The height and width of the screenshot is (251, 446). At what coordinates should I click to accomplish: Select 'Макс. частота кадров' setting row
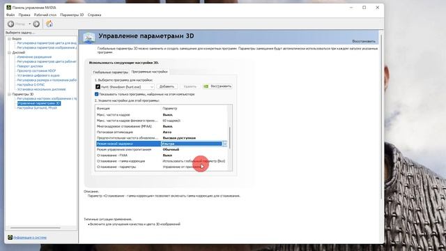[162, 114]
